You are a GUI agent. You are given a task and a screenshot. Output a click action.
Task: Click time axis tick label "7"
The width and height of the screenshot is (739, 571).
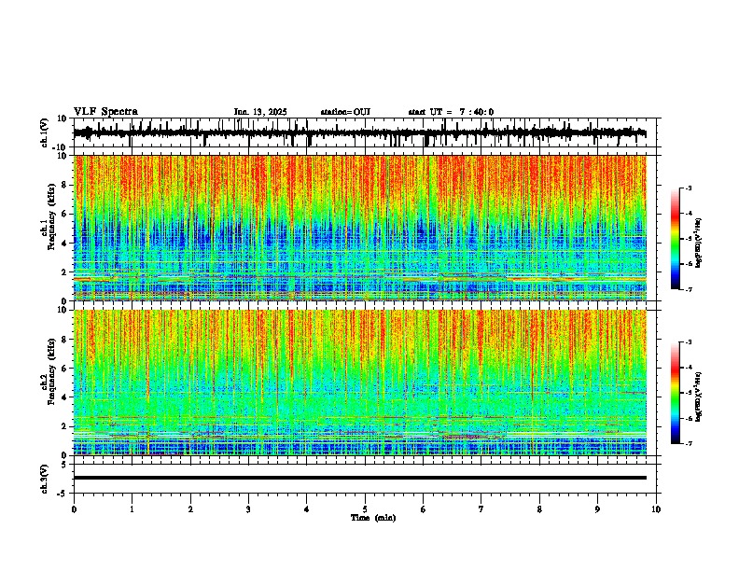point(481,509)
